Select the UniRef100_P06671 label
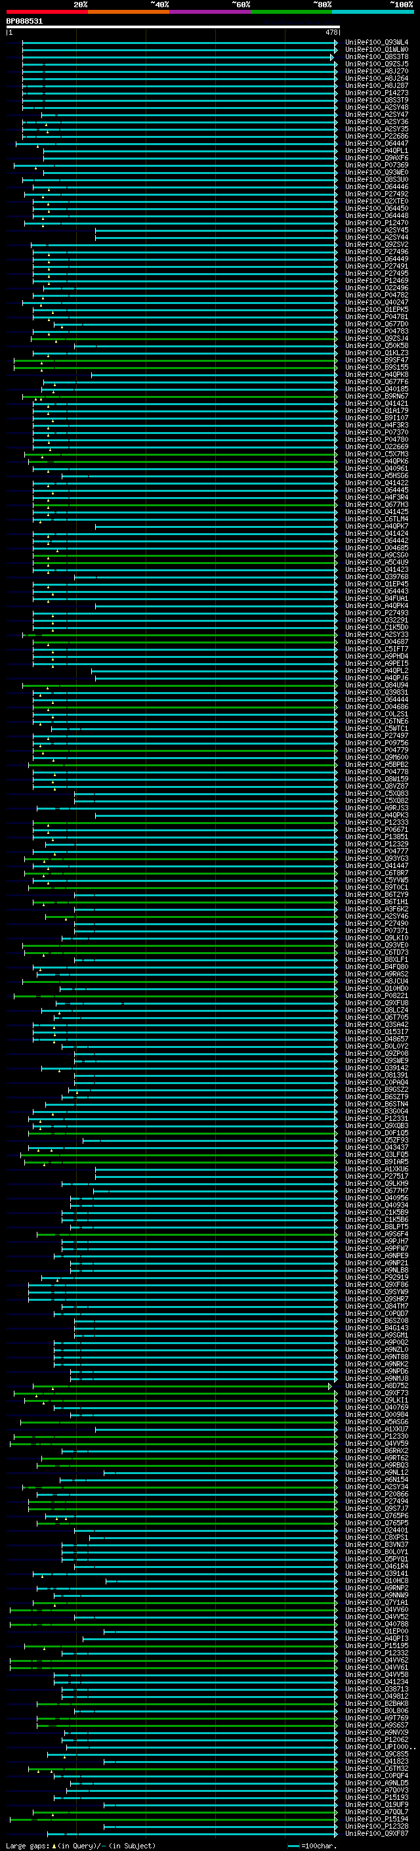This screenshot has width=420, height=1851. point(377,829)
